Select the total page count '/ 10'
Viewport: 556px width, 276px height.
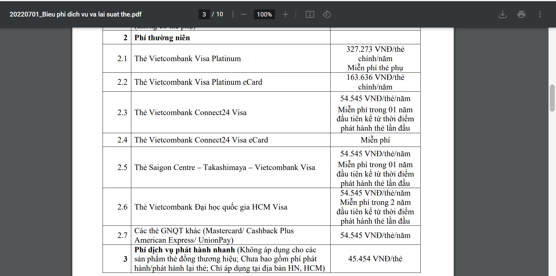217,14
